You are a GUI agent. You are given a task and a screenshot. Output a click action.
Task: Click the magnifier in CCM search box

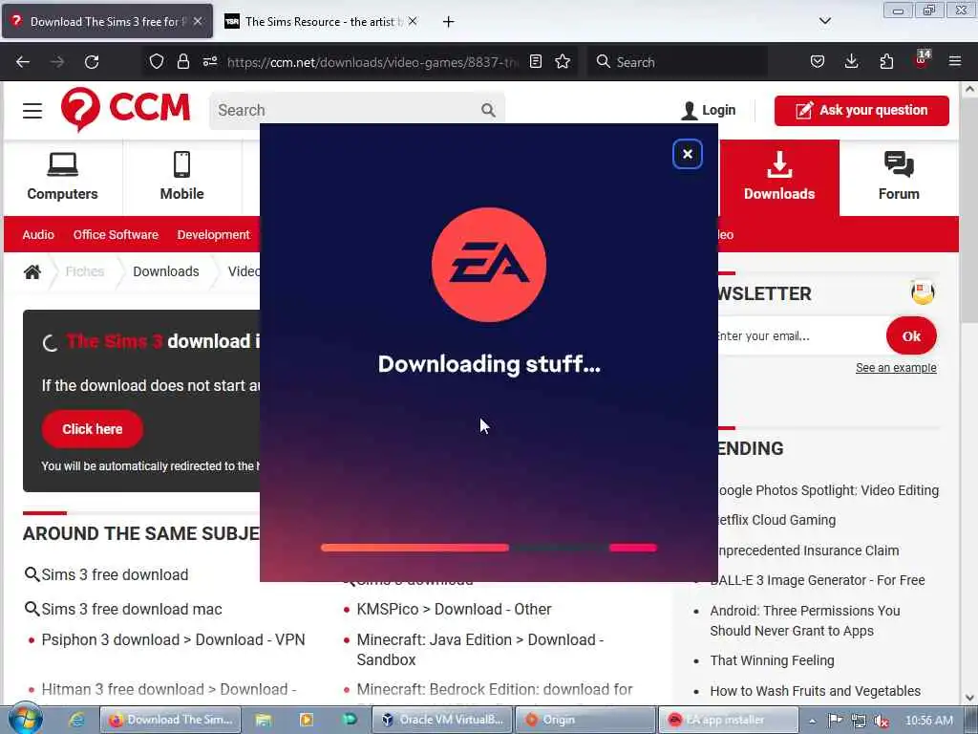[488, 111]
